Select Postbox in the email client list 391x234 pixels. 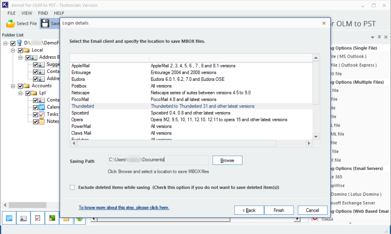click(x=191, y=86)
